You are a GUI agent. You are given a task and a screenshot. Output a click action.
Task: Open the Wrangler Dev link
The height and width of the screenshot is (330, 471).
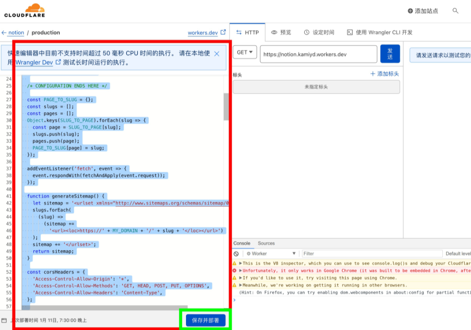click(34, 62)
